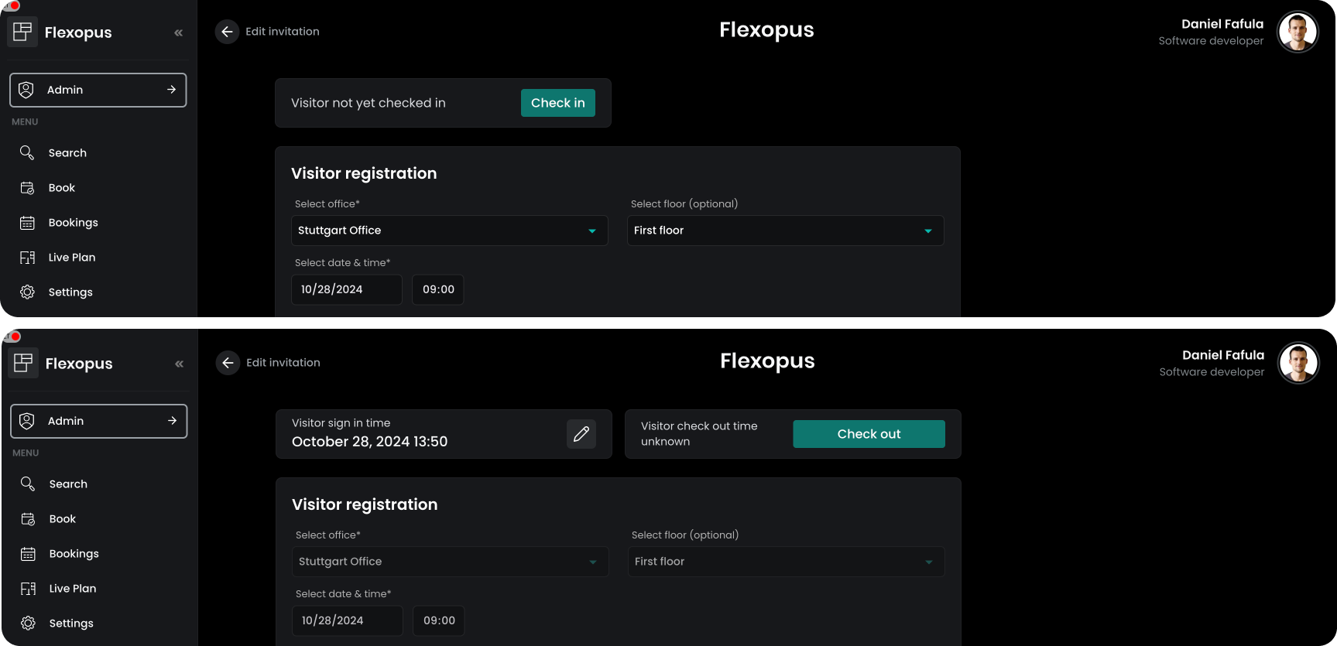Viewport: 1337px width, 646px height.
Task: Click back arrow in the view with Check out button
Action: click(x=228, y=363)
